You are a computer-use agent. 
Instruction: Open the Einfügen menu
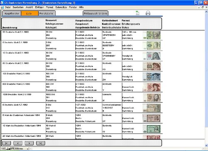pos(40,7)
